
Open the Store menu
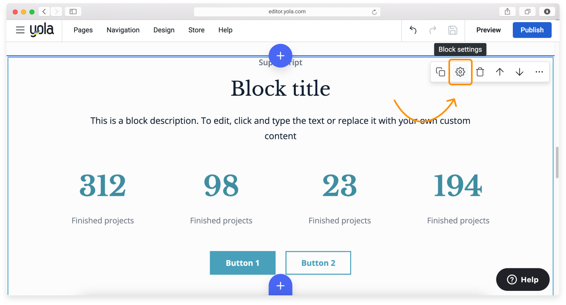click(196, 30)
